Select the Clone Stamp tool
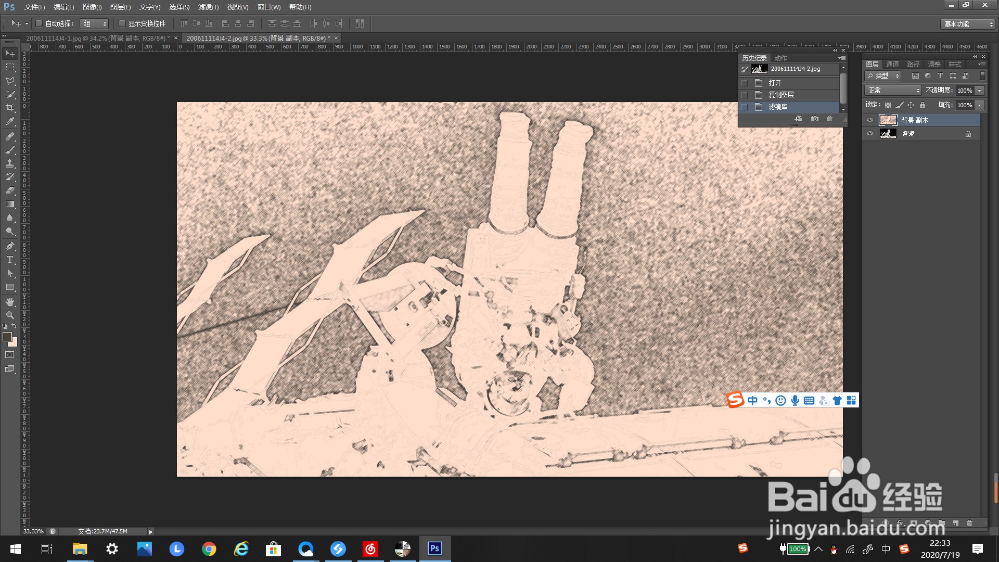999x562 pixels. [x=10, y=163]
